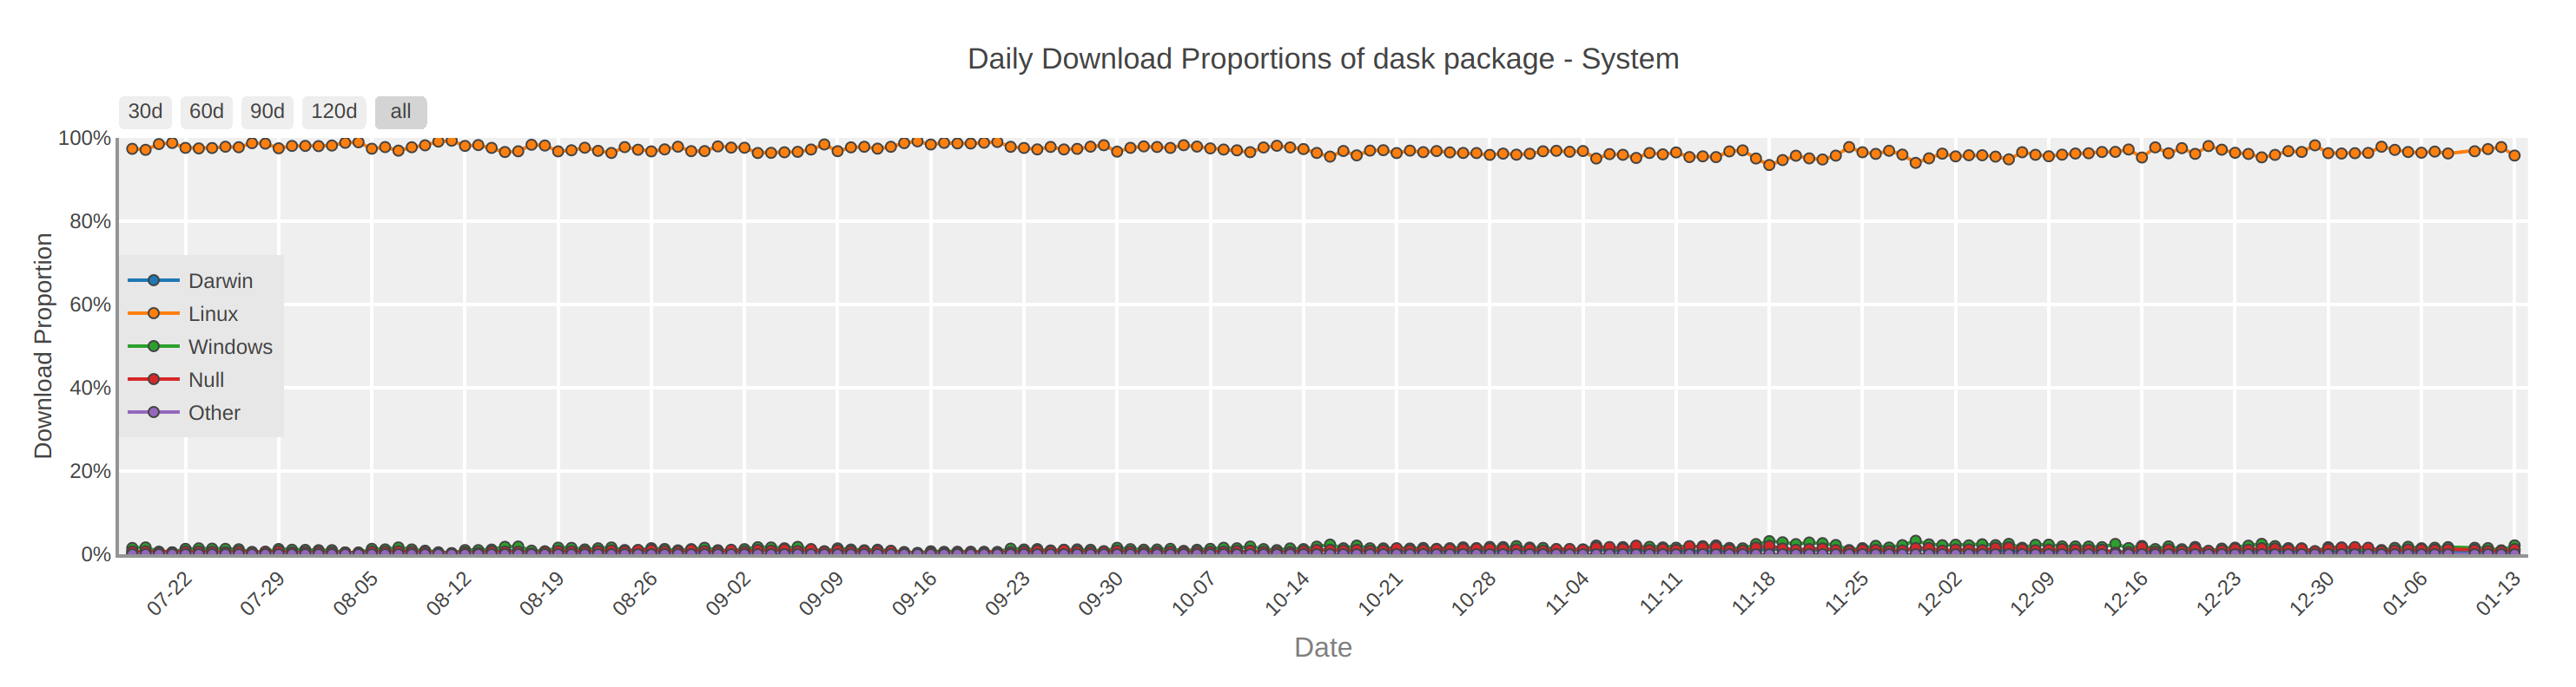Click the 10-14 date tick label
This screenshot has width=2576, height=687.
tap(1288, 594)
